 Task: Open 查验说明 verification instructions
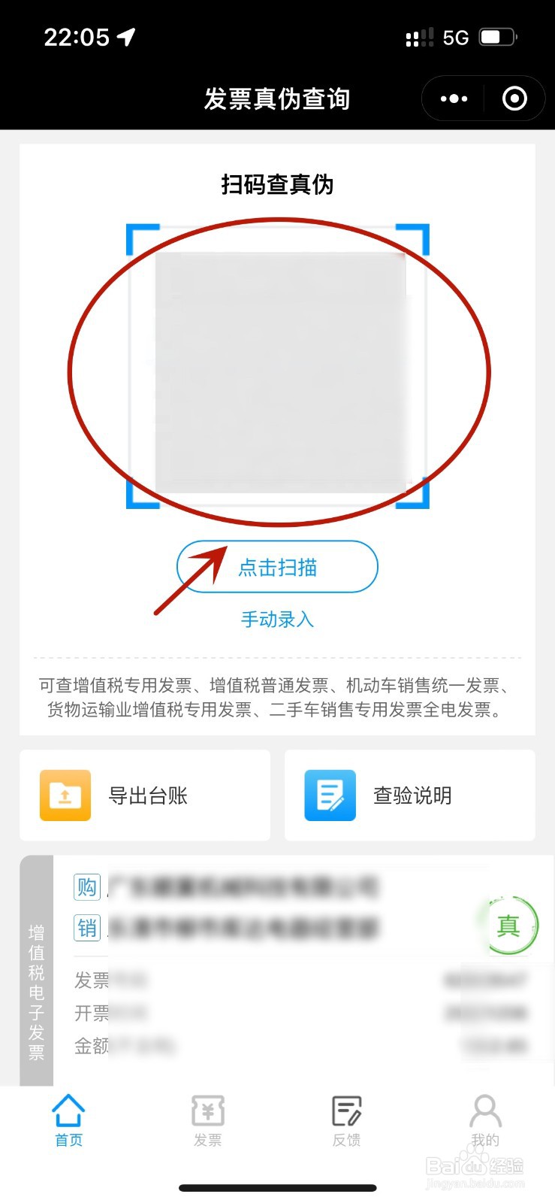click(x=410, y=795)
